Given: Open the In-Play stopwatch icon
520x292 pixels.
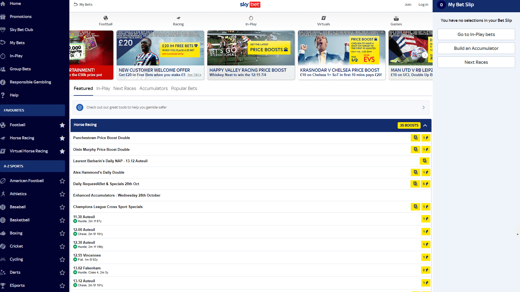Looking at the screenshot, I should pyautogui.click(x=251, y=18).
